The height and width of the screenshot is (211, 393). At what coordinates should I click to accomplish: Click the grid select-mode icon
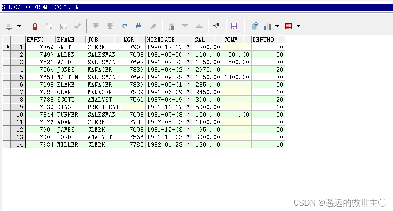(9, 26)
